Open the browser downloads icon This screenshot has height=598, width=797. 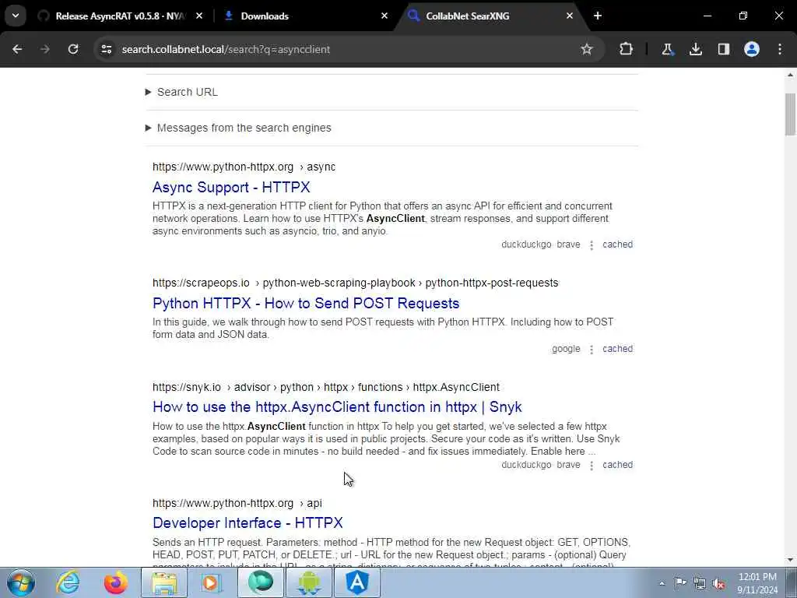click(x=695, y=49)
